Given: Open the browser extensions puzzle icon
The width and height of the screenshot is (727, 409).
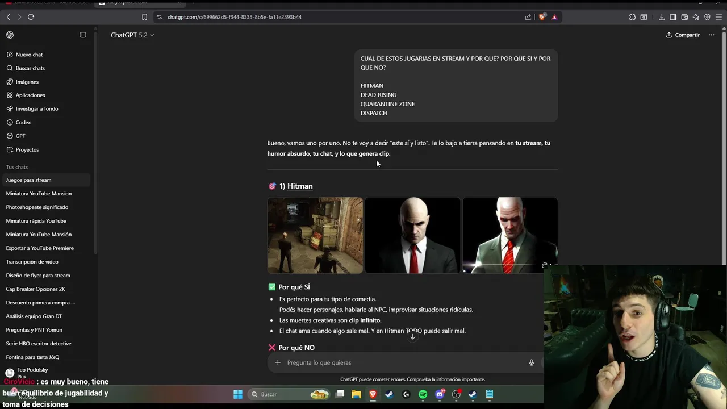Looking at the screenshot, I should 632,17.
